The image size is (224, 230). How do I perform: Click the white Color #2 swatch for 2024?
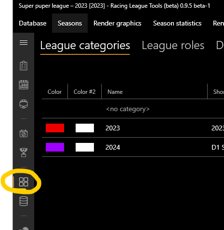click(85, 147)
